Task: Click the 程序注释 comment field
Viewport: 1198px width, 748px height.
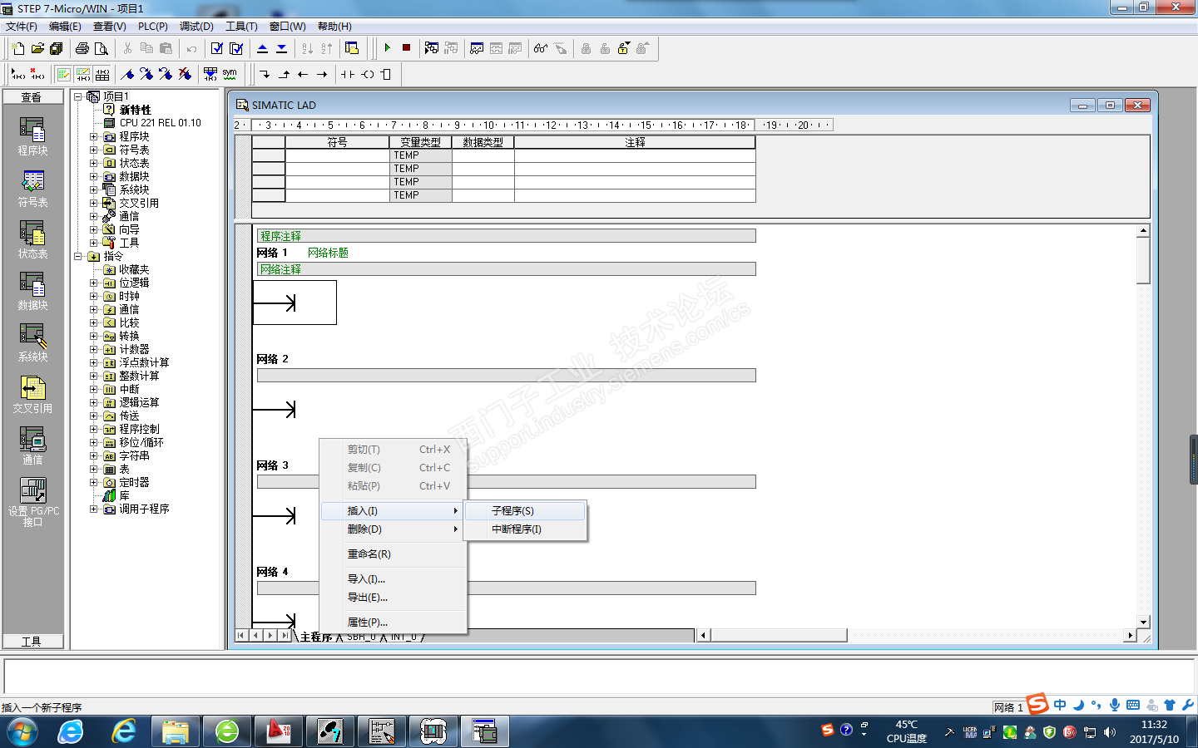Action: pyautogui.click(x=507, y=236)
